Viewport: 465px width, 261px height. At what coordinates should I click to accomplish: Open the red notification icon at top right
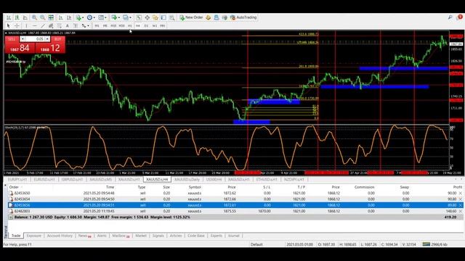tap(460, 17)
